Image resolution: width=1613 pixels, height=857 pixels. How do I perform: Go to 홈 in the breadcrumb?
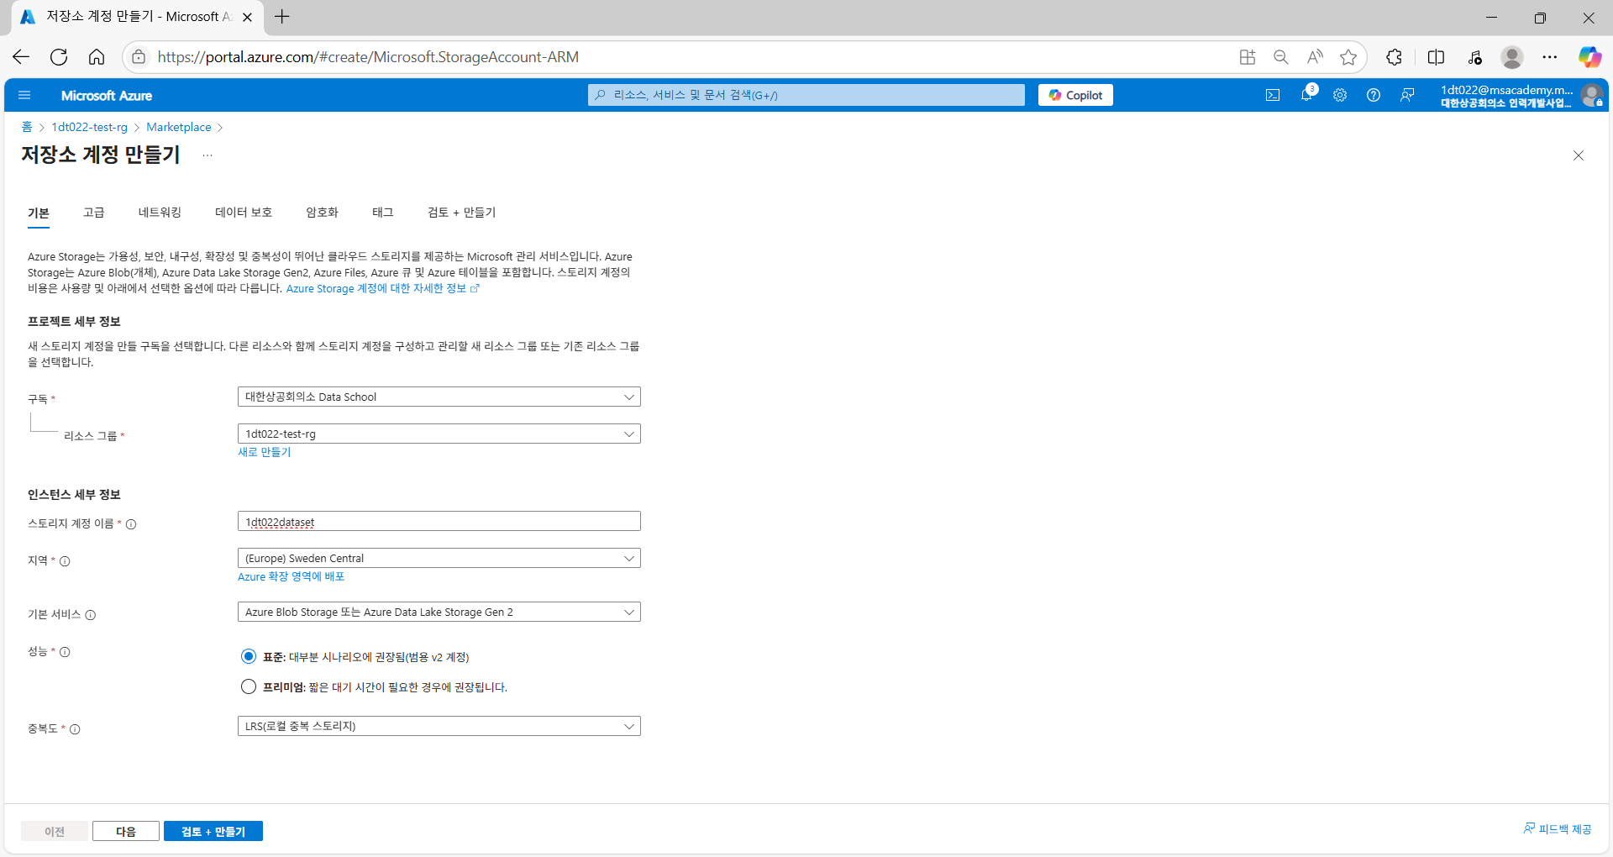coord(27,127)
